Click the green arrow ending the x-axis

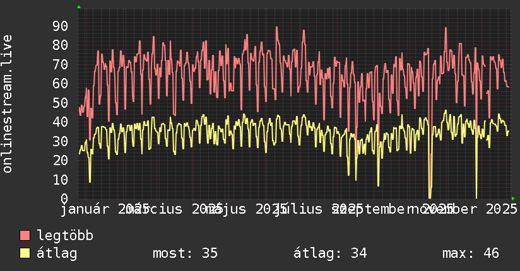[513, 199]
